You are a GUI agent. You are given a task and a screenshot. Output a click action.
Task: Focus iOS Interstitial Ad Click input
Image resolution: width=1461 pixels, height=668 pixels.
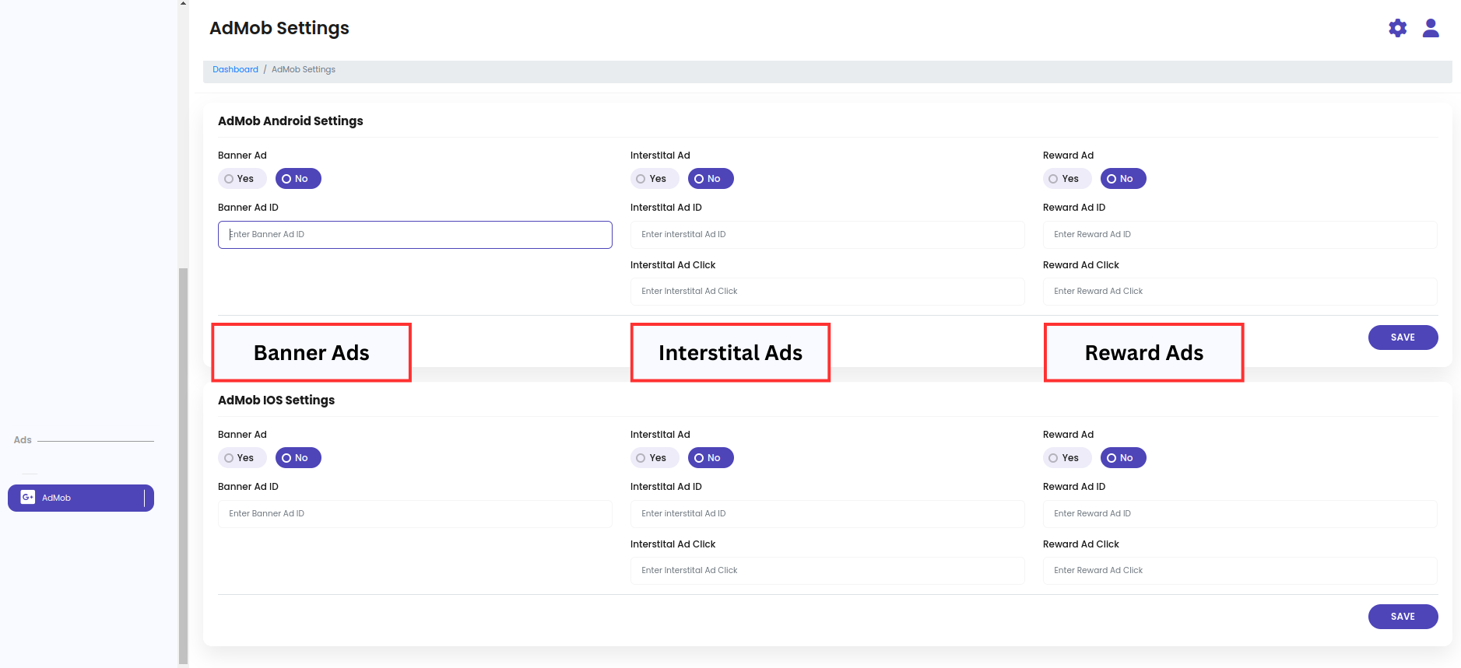click(x=827, y=571)
